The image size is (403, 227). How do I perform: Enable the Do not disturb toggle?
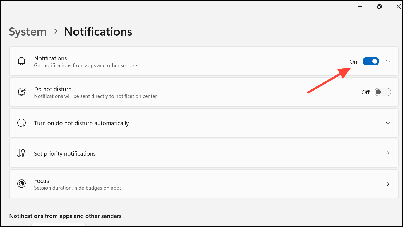(383, 92)
